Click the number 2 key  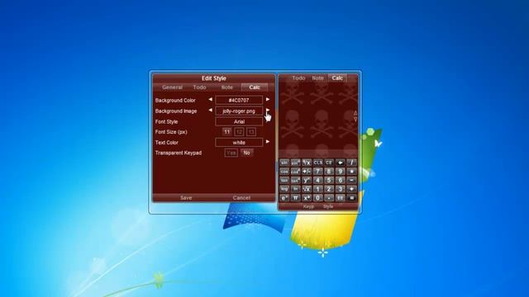coord(329,189)
